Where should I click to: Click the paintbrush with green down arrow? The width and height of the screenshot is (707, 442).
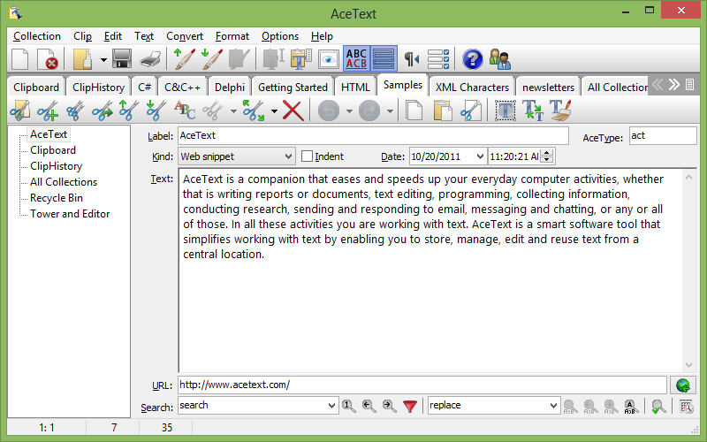(211, 59)
